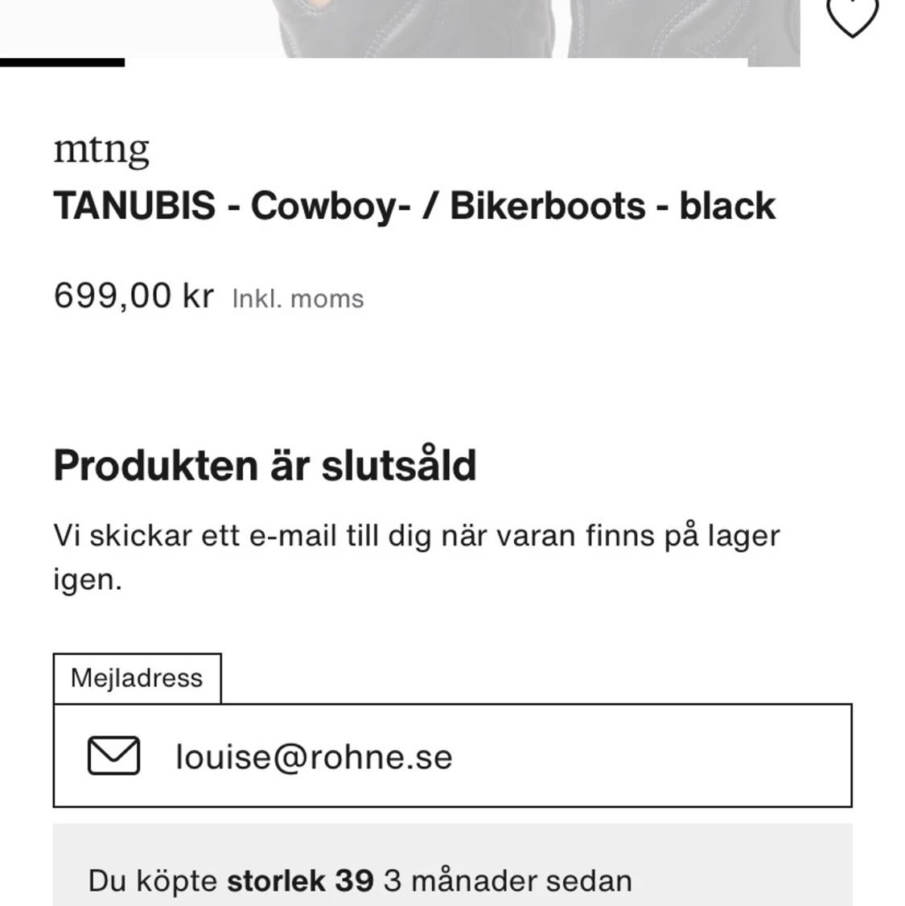
Task: Click the 3 månader sedan text
Action: [x=508, y=881]
